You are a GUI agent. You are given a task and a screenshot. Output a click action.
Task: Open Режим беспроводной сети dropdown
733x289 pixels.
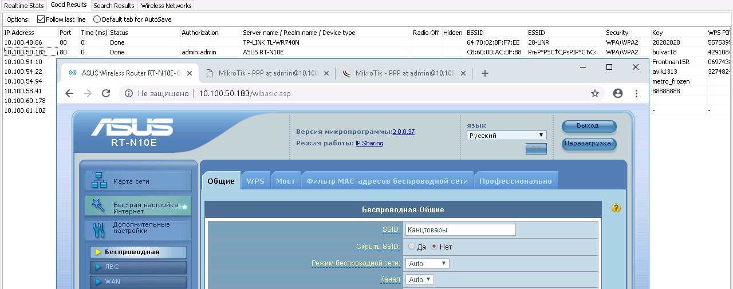click(427, 264)
